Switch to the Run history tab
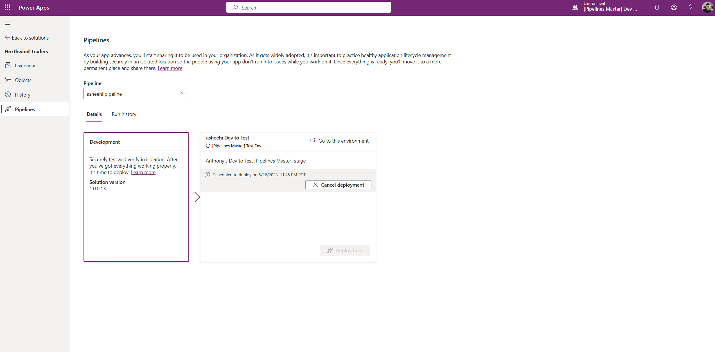The image size is (715, 352). 124,114
